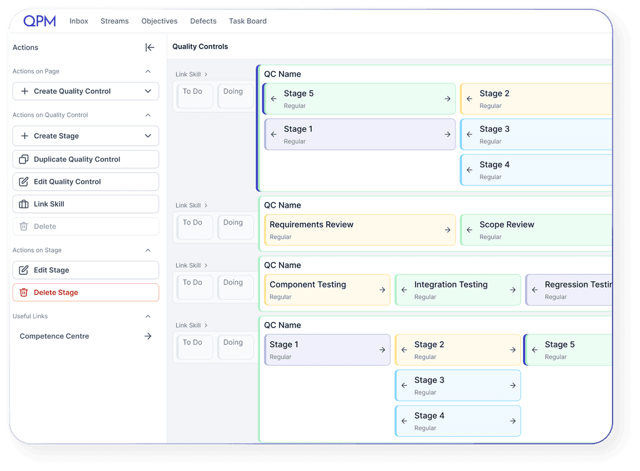Click the trash icon beside Delete Stage

[x=24, y=293]
